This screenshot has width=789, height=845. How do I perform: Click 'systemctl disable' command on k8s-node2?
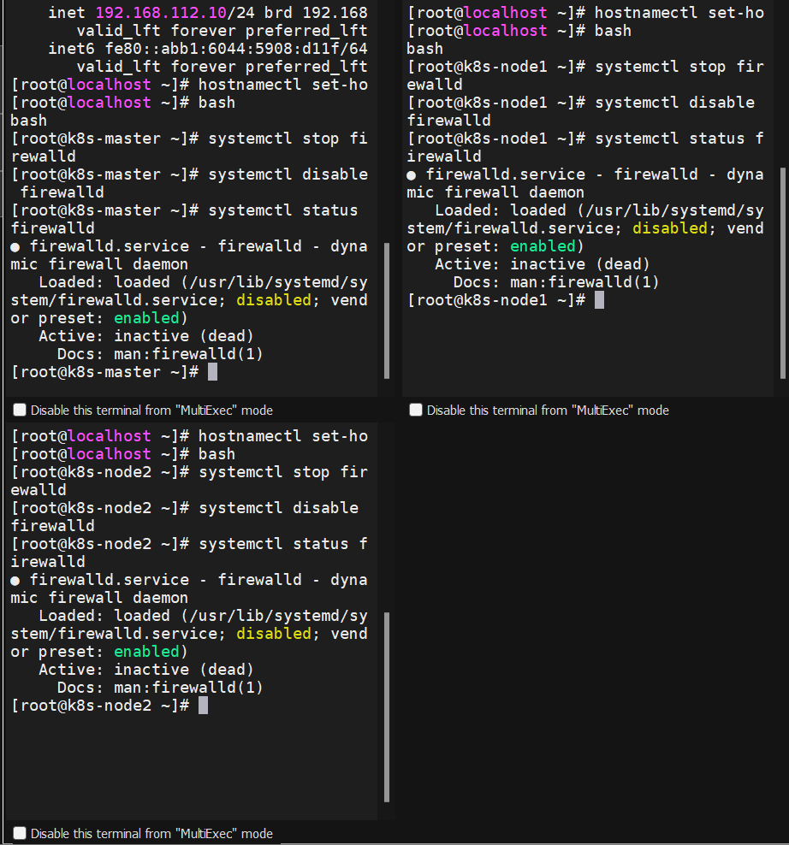coord(278,508)
